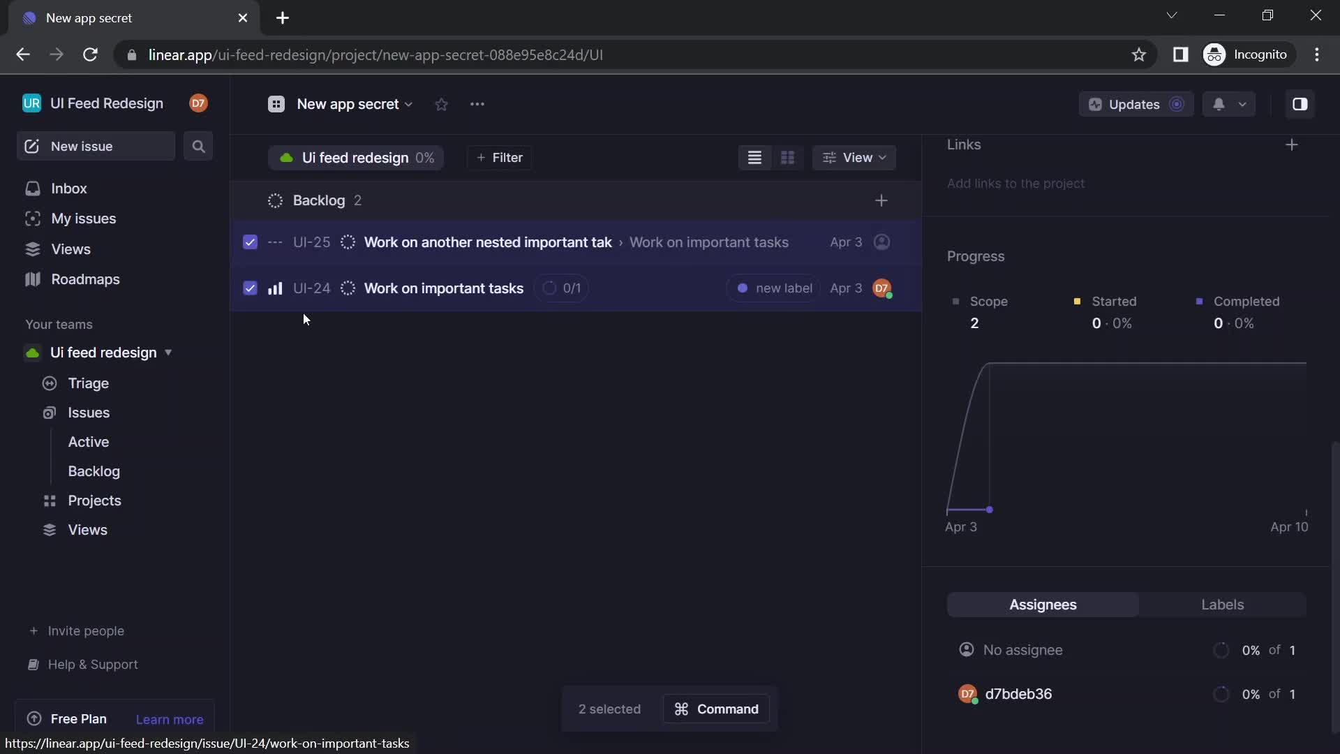Click the Assignees tab in right panel
Viewport: 1340px width, 754px height.
click(1042, 604)
